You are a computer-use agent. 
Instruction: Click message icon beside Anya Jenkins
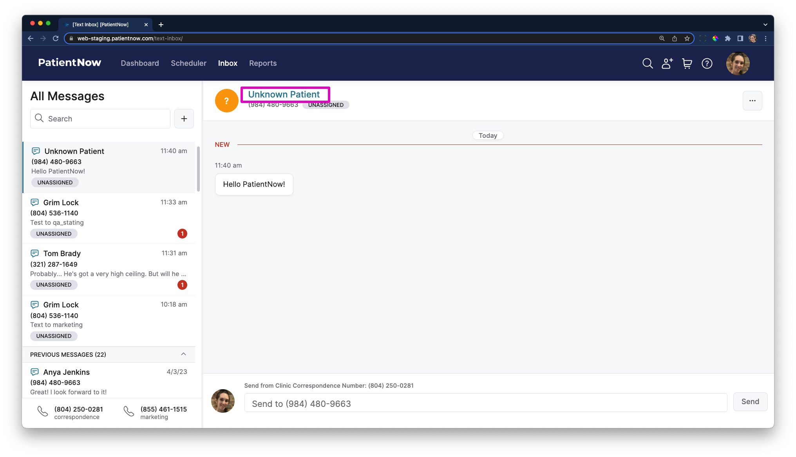click(x=34, y=372)
